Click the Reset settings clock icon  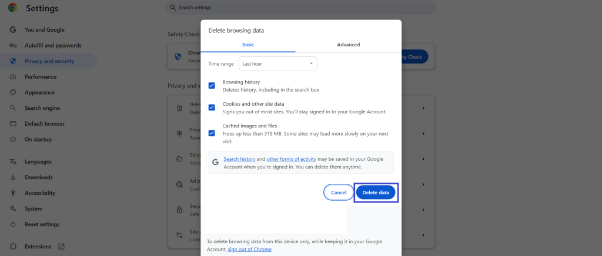[x=13, y=224]
